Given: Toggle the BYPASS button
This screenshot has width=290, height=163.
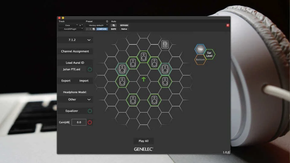Looking at the screenshot, I should (x=124, y=25).
